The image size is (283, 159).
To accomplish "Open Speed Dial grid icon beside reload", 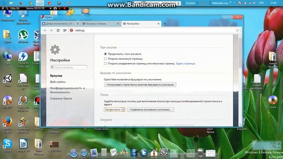I will (65, 30).
